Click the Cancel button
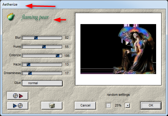This screenshot has height=116, width=168. pyautogui.click(x=85, y=106)
